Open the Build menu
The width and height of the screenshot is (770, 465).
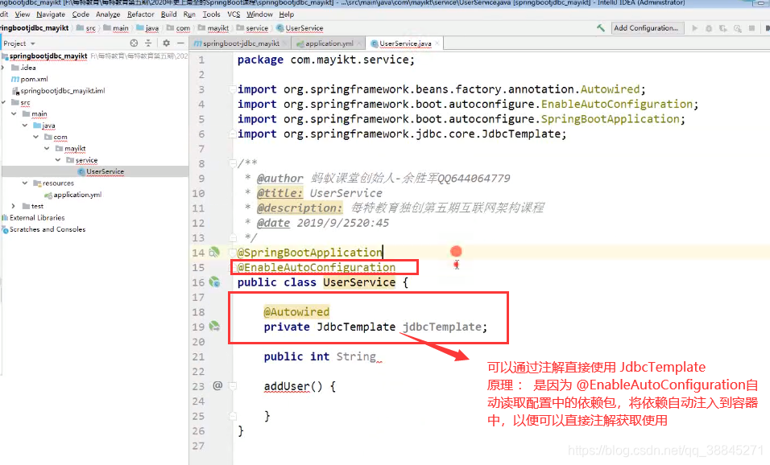pos(168,14)
